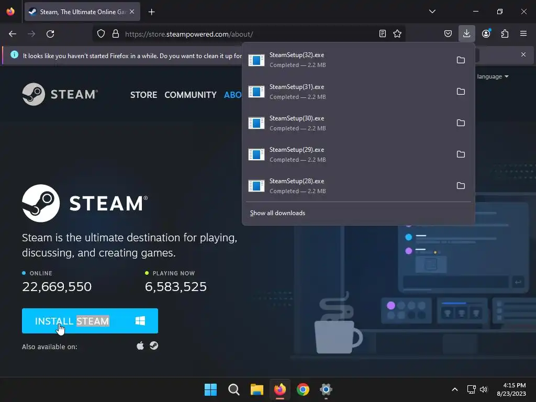Image resolution: width=536 pixels, height=402 pixels.
Task: Click the SteamOS download icon
Action: coord(154,345)
